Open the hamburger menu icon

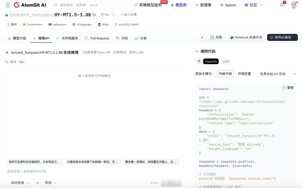click(8, 5)
